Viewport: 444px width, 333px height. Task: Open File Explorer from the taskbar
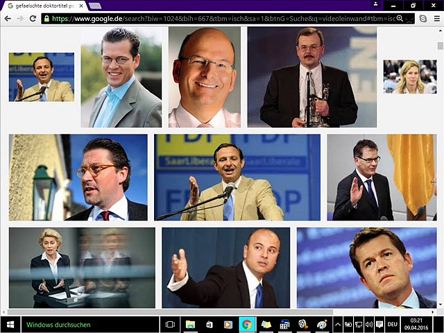tap(189, 324)
